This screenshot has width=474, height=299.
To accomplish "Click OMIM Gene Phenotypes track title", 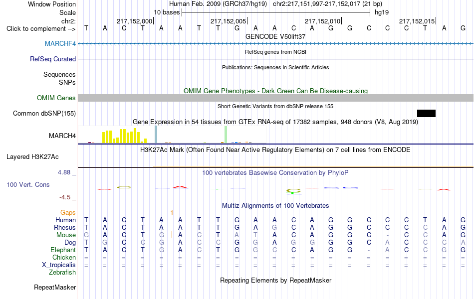I will (x=275, y=91).
